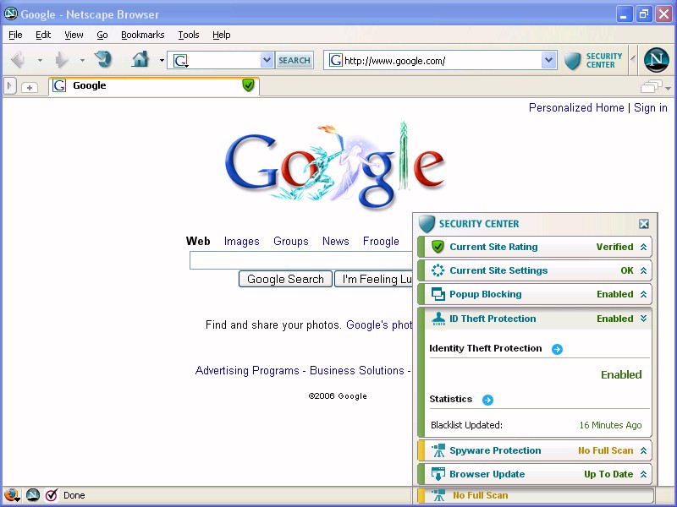Open the Images search link
The width and height of the screenshot is (677, 507).
point(242,242)
